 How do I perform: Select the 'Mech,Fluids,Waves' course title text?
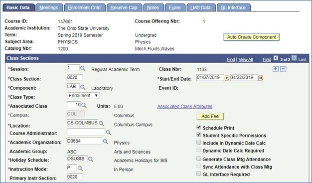(155, 49)
